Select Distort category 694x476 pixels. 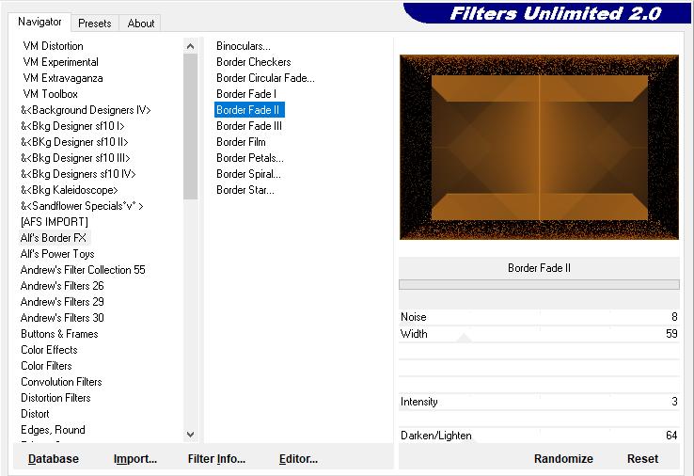coord(35,413)
